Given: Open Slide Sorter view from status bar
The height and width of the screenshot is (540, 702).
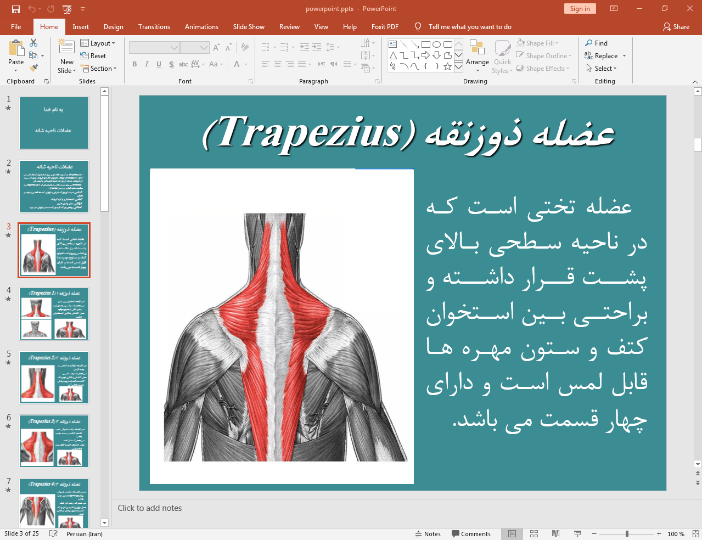Looking at the screenshot, I should point(533,534).
